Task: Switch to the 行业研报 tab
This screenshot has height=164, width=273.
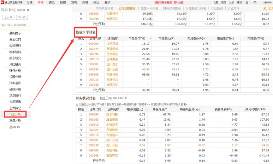Action: (234, 8)
